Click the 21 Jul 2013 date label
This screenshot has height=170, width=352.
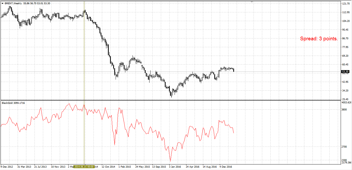point(40,167)
